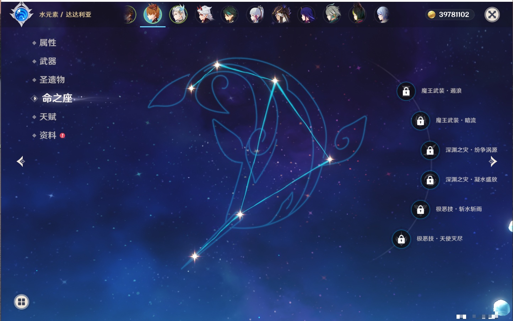Select the lock icon beside 魔王武装·暗流
This screenshot has width=513, height=321.
(x=420, y=121)
